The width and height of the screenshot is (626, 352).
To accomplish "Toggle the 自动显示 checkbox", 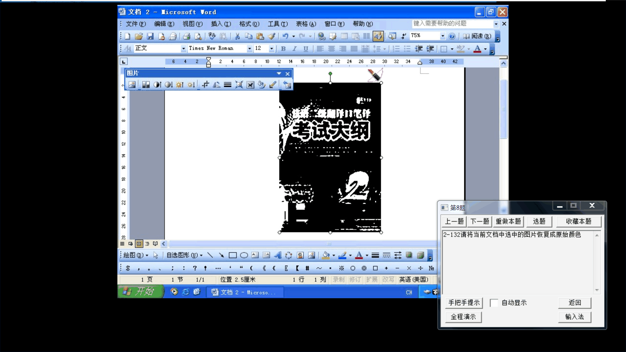I will point(494,303).
